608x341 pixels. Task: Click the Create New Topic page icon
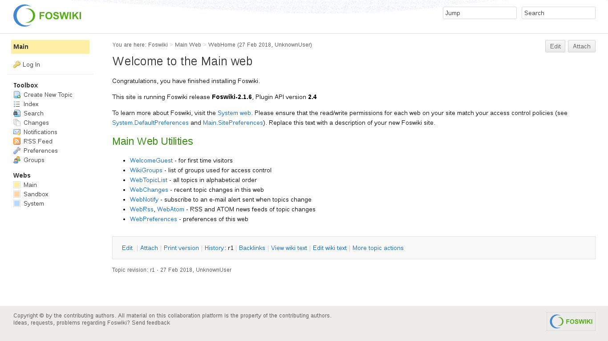coord(17,95)
